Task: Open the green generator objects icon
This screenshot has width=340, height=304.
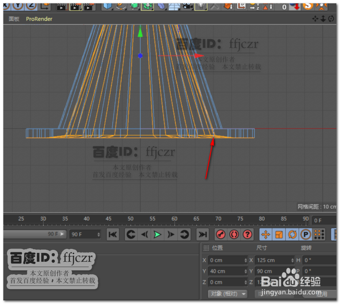Action: (134, 6)
